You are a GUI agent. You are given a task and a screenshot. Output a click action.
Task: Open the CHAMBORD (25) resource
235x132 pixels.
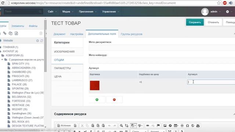click(x=21, y=72)
